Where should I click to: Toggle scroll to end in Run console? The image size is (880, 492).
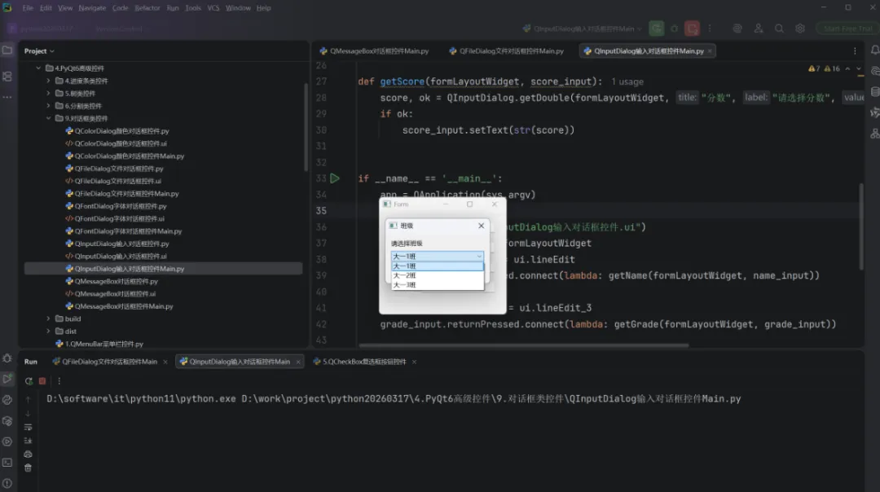[28, 441]
